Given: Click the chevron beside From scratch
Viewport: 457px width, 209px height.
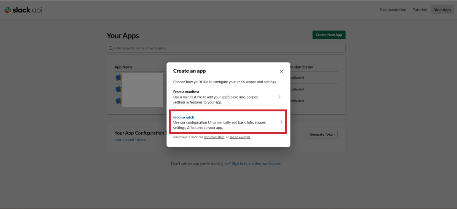Looking at the screenshot, I should [x=281, y=122].
